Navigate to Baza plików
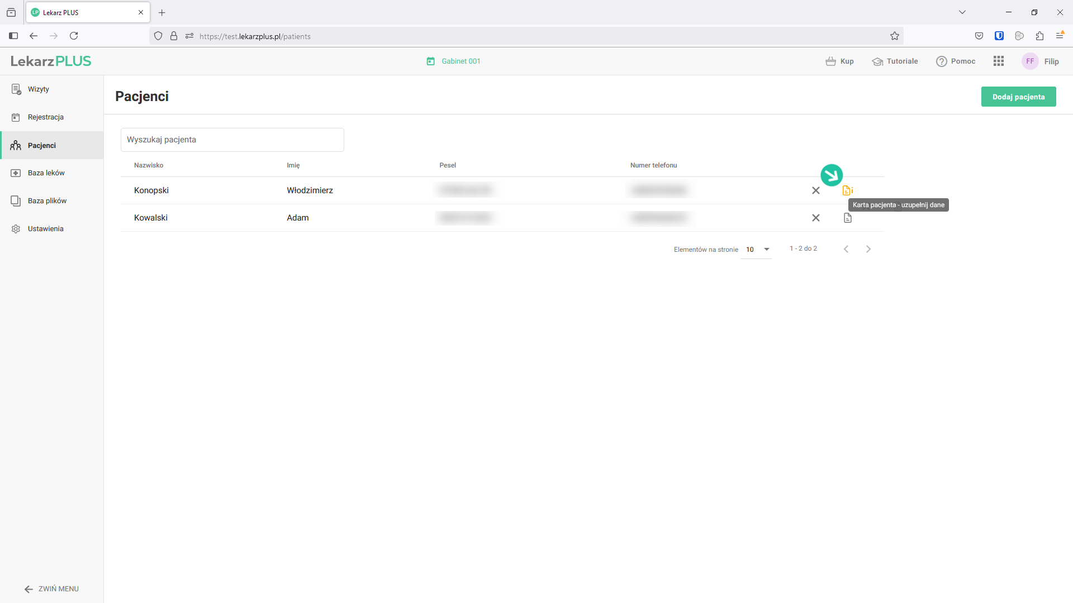 [x=47, y=201]
